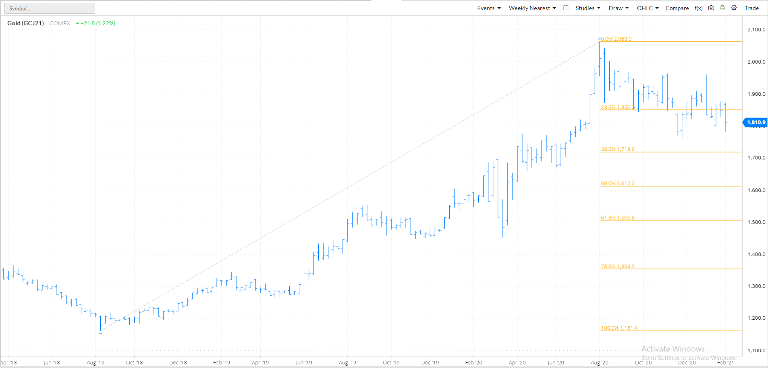Open the OHLC chart type menu
768x368 pixels.
click(x=647, y=8)
